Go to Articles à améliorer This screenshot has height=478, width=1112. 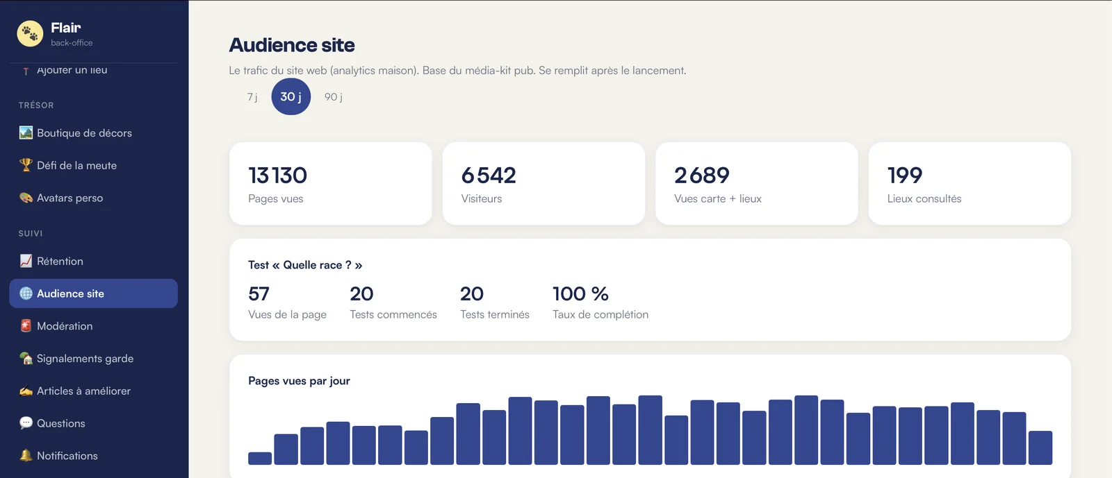(93, 391)
